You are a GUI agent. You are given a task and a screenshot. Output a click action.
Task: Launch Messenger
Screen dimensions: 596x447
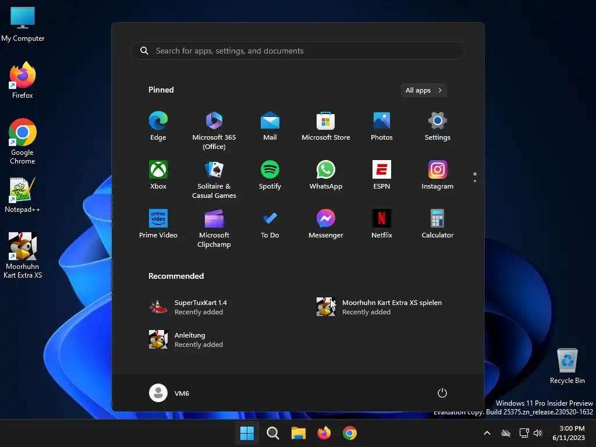click(x=326, y=224)
